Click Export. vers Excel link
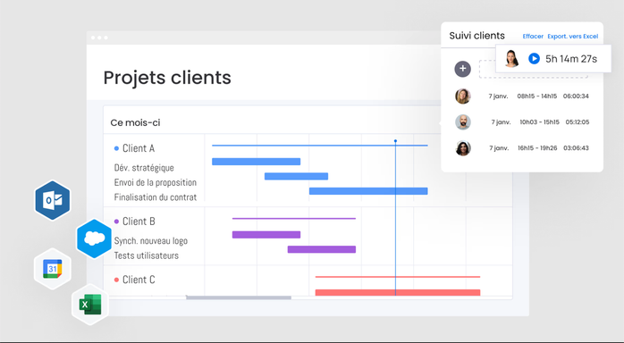 [573, 36]
